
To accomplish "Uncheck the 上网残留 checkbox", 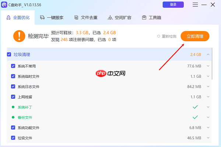I will (13, 97).
